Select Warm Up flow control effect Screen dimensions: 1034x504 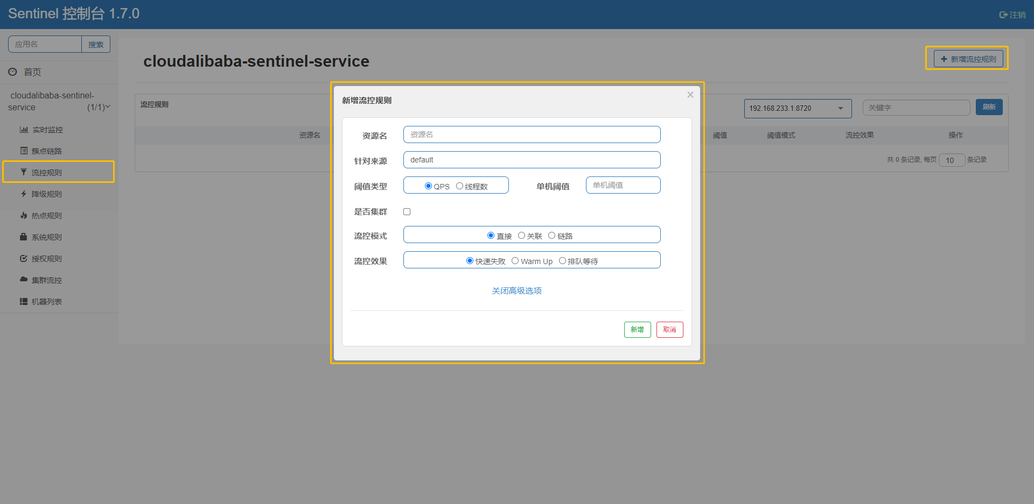[x=515, y=261]
